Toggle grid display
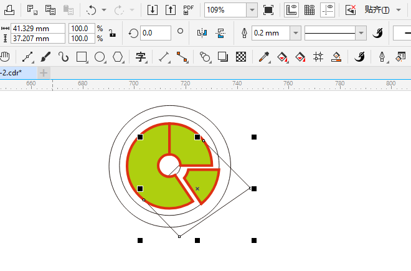This screenshot has width=411, height=271. pos(309,10)
